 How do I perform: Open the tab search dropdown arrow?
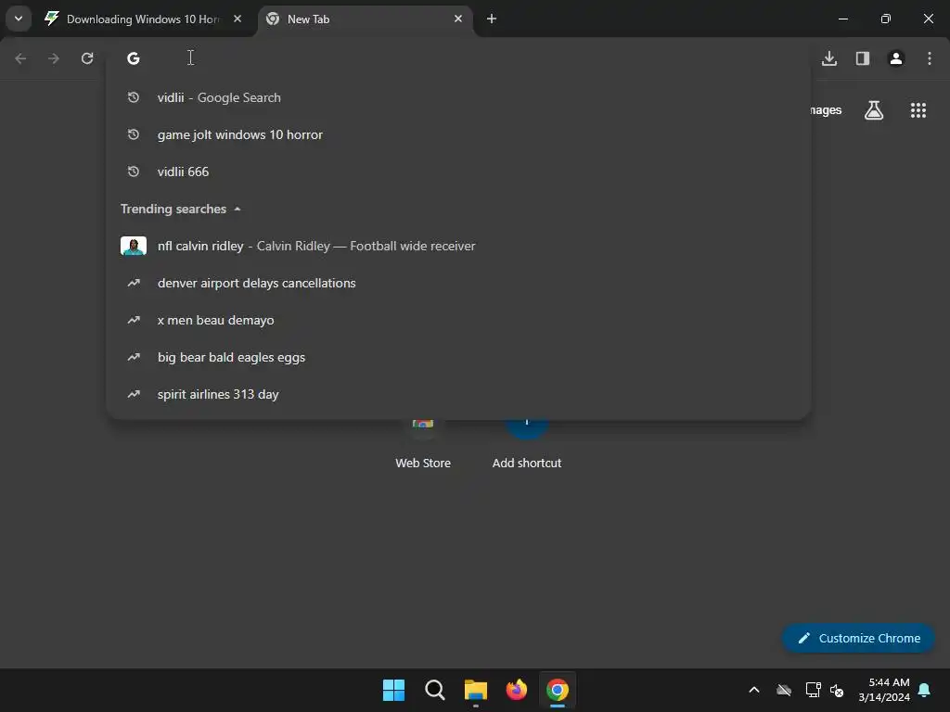click(x=19, y=19)
